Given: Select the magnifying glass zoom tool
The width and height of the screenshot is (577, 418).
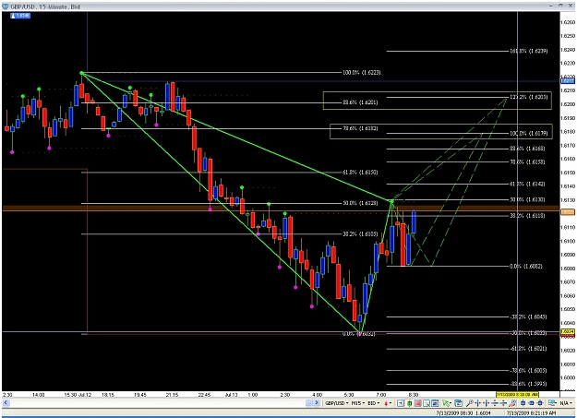Looking at the screenshot, I should coord(469,403).
